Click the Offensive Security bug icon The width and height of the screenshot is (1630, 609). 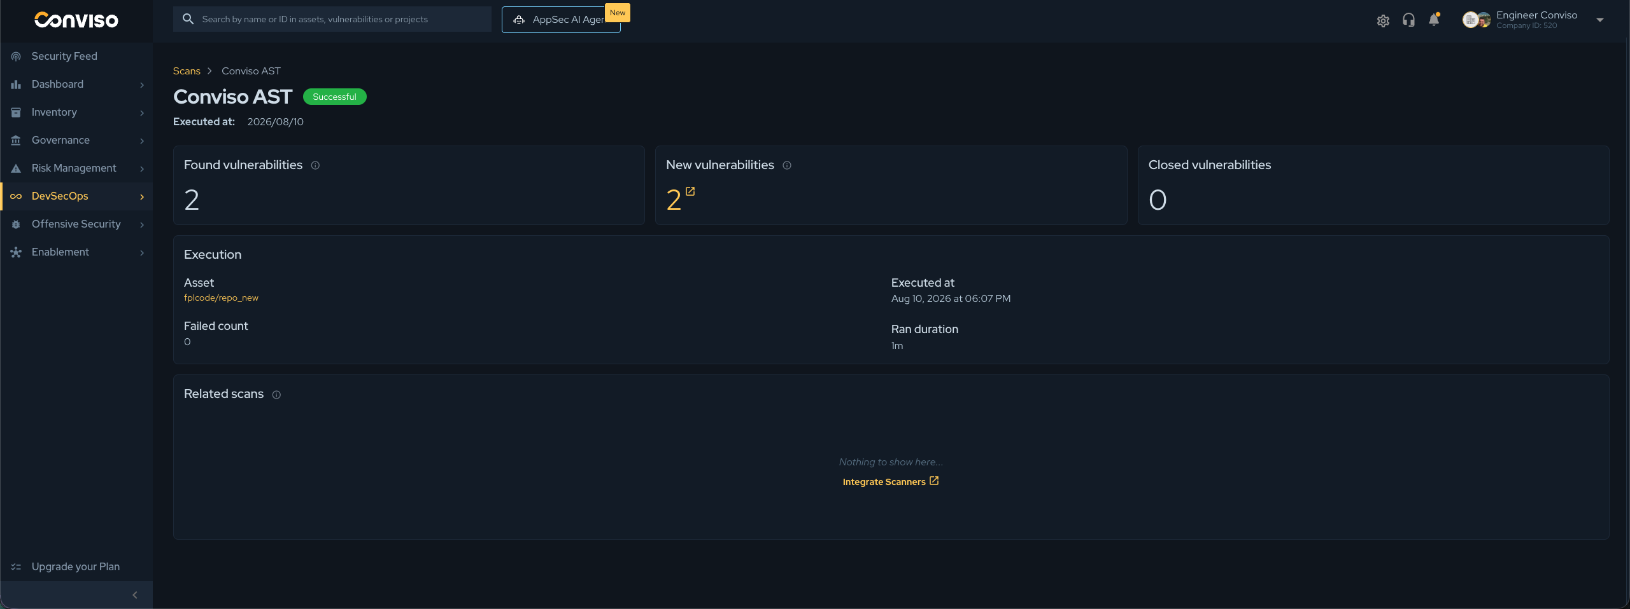[16, 224]
